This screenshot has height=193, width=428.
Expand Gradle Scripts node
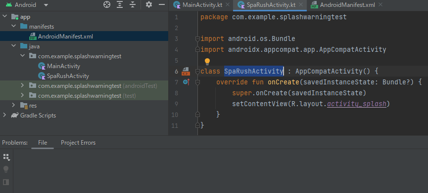click(x=4, y=115)
